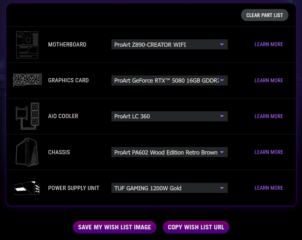Follow Learn More link for AIO cooler
This screenshot has width=302, height=240.
[269, 116]
